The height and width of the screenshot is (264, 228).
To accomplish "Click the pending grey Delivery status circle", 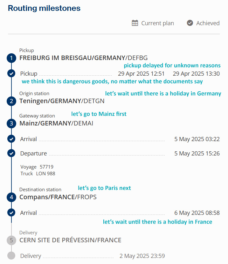I will 11,256.
